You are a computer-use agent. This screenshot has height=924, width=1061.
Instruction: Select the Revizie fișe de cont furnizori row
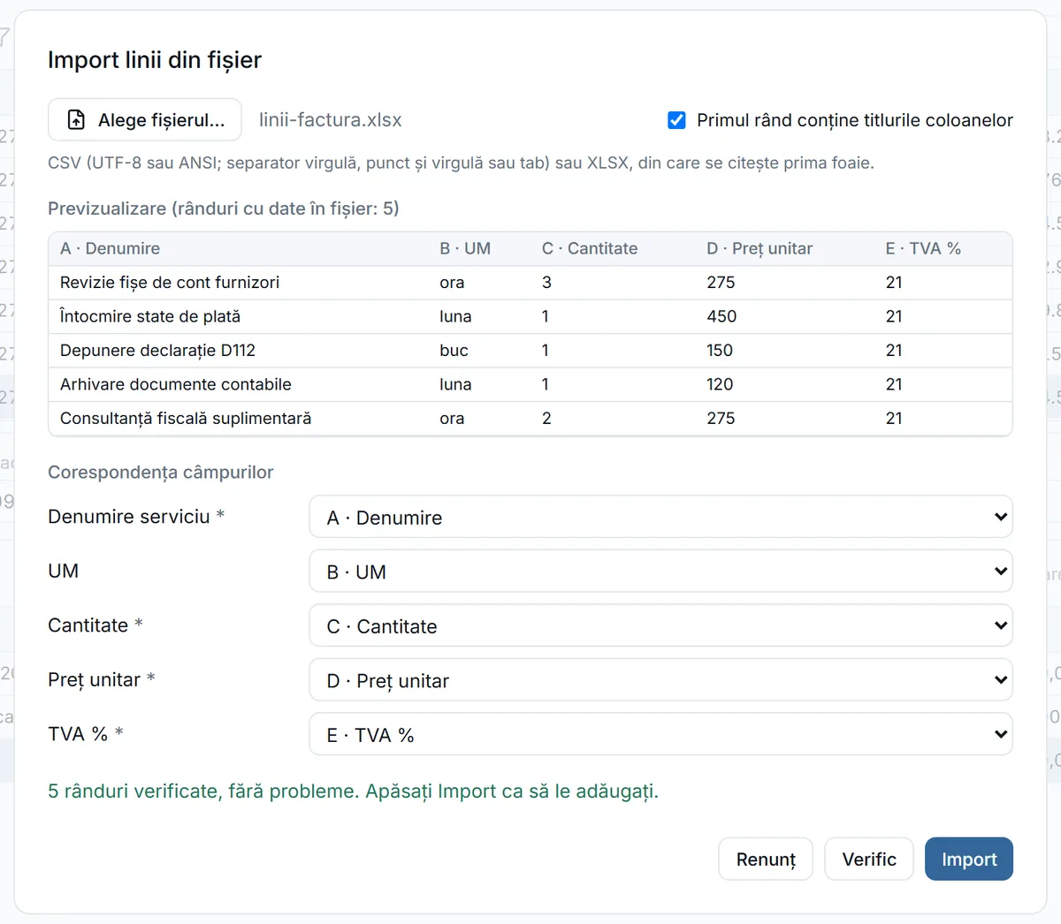[530, 283]
